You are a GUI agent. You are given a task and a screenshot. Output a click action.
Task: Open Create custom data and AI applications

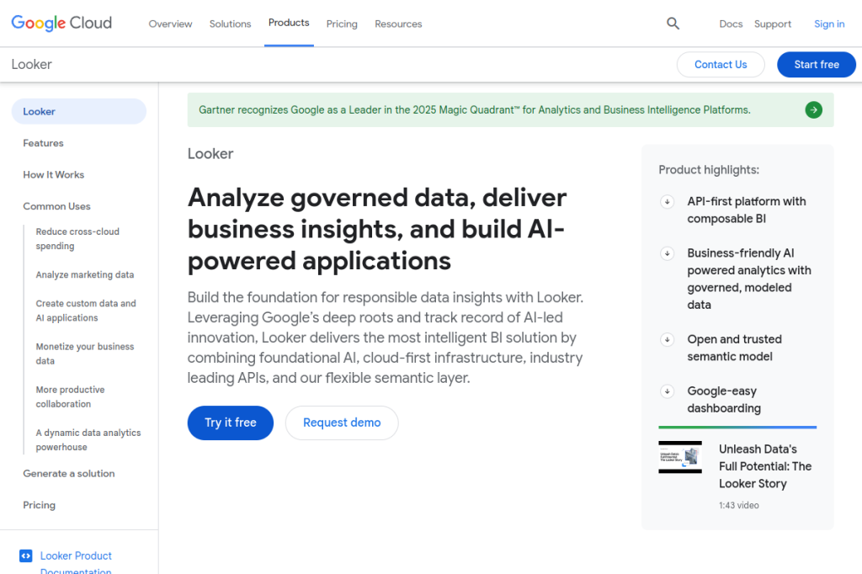tap(86, 311)
